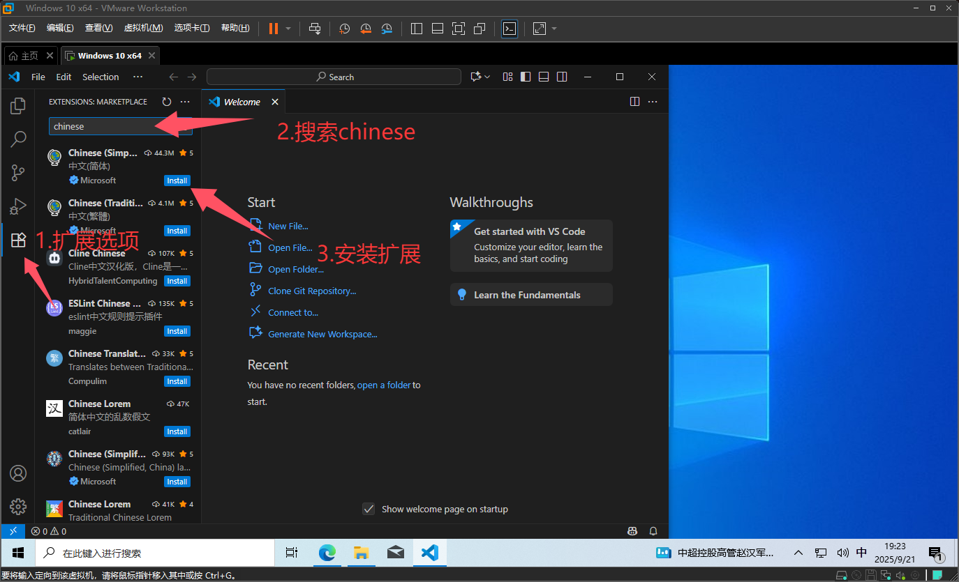Refresh the extensions marketplace list
Screen dimensions: 959x582
click(x=167, y=102)
